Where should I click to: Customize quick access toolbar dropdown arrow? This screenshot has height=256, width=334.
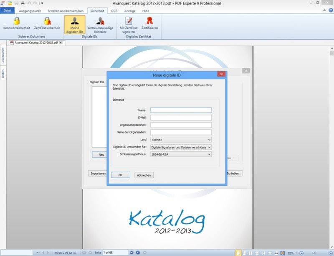(42, 3)
